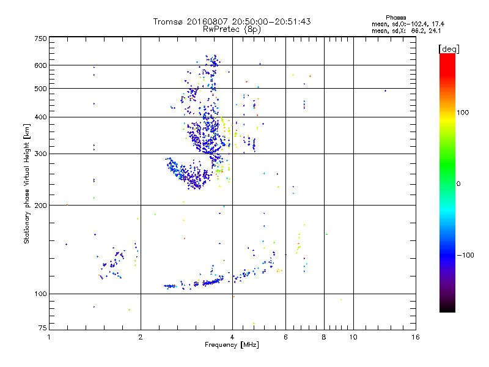Click the 'Stationary phase Virtual Height [km]' axis title
489x367 pixels.
[27, 183]
